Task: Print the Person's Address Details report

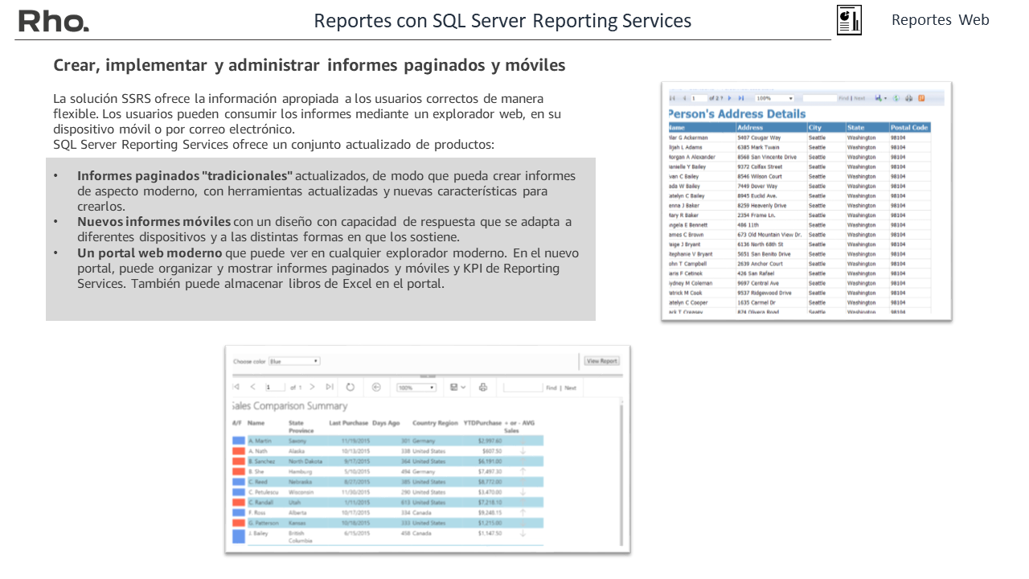Action: [x=908, y=98]
